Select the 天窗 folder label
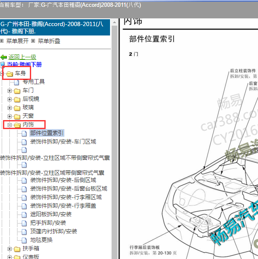Viewport: 258px width, 259px height. click(28, 116)
